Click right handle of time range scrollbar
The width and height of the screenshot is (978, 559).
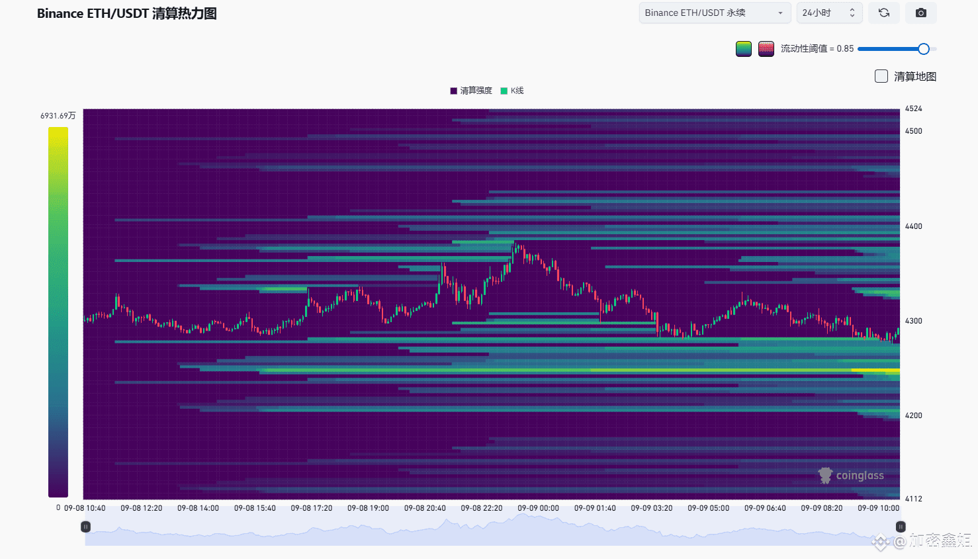(x=901, y=527)
